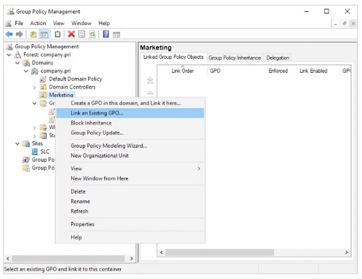Open the Action menu in menu bar
The image size is (362, 279).
(37, 23)
